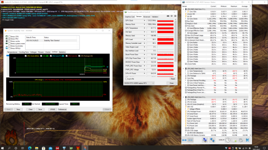Open the GPU Temperature sensor dropdown
Screen dimensions: 268x150
coord(144,28)
